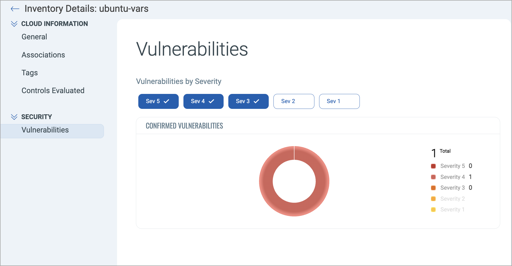This screenshot has height=266, width=512.
Task: Uncheck the Sev 3 severity filter
Action: coord(248,101)
